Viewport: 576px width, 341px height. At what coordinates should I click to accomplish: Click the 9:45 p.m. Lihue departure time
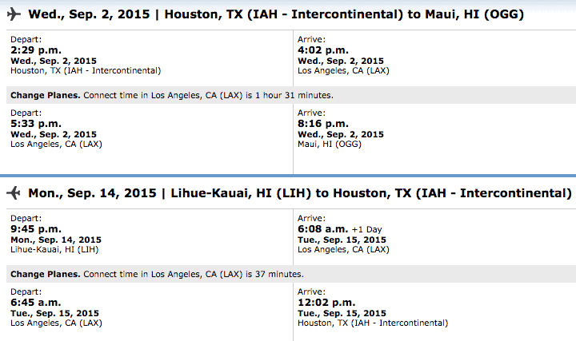(36, 229)
